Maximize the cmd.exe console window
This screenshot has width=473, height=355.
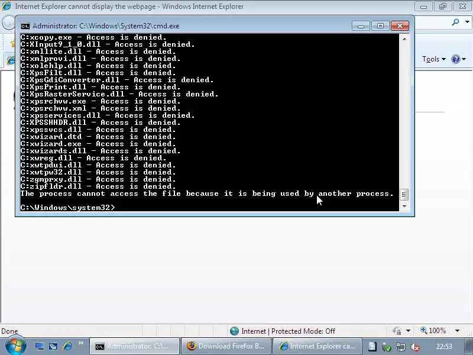click(x=380, y=26)
